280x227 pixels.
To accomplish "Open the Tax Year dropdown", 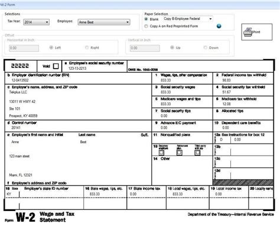I will (x=36, y=22).
